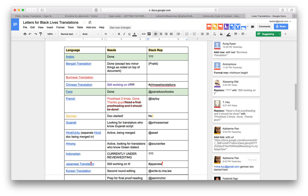This screenshot has height=196, width=308.
Task: Click the Safari share icon
Action: click(x=283, y=10)
